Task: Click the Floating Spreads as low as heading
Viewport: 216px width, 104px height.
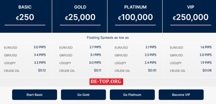Action: pyautogui.click(x=108, y=38)
